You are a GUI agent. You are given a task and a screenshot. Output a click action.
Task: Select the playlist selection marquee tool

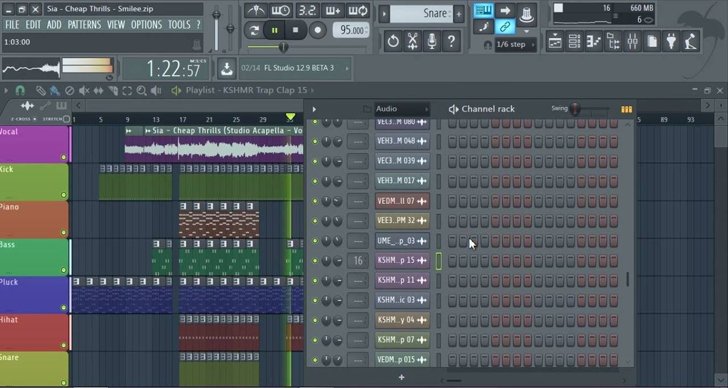click(127, 90)
